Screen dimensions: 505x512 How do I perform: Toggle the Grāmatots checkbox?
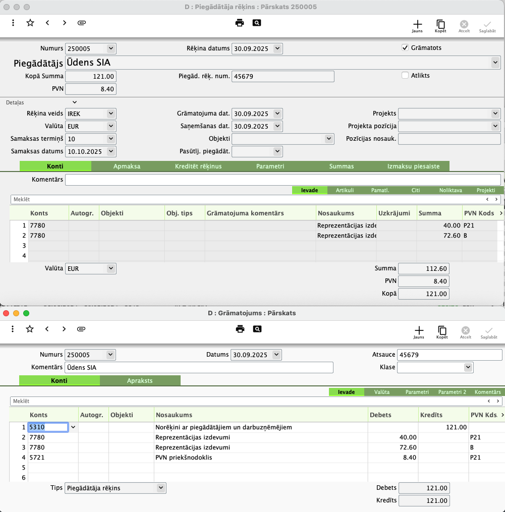[x=405, y=48]
